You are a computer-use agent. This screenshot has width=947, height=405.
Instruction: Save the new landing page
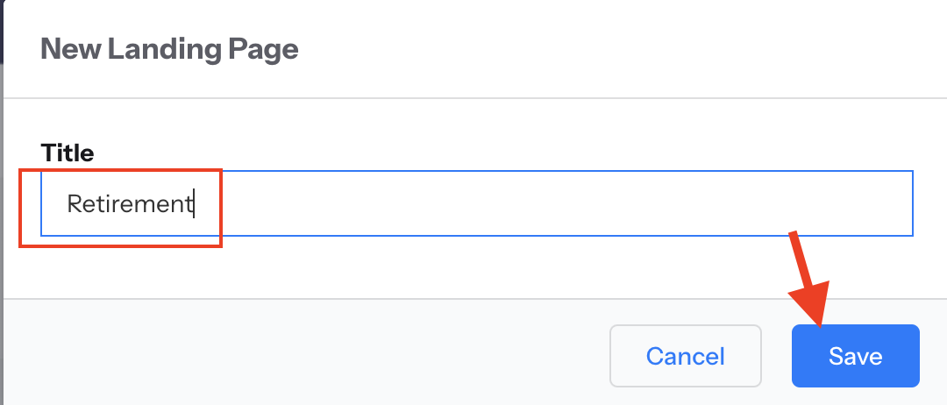855,356
